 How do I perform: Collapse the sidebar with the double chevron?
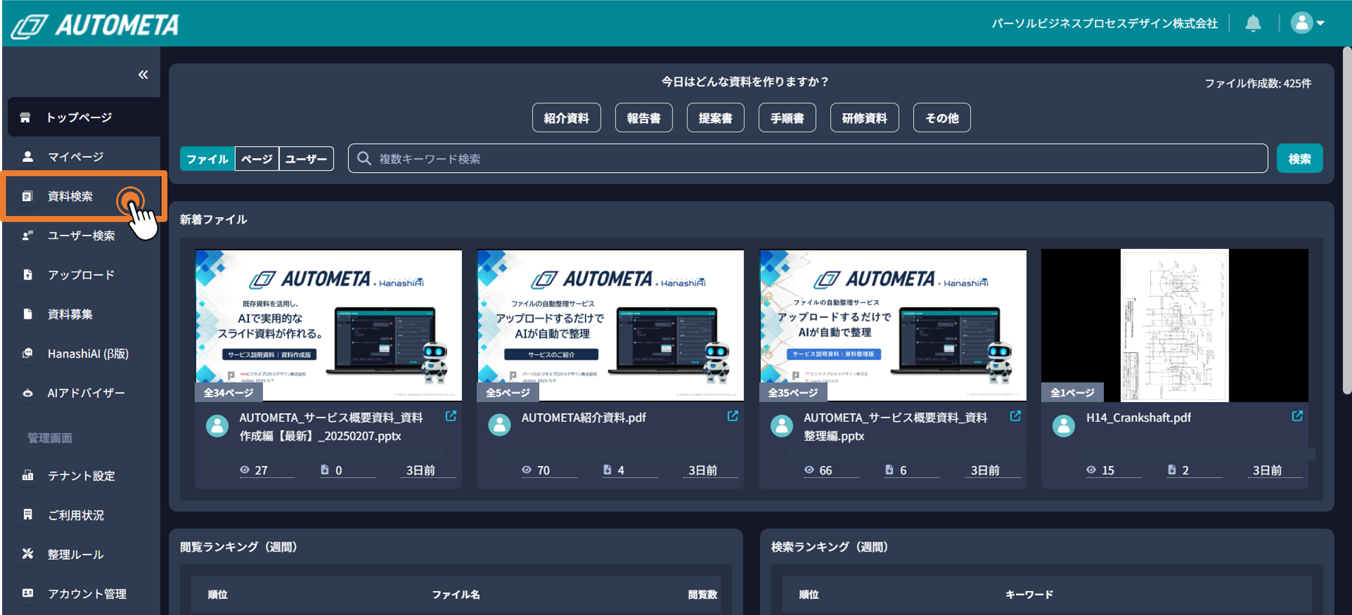(x=143, y=75)
